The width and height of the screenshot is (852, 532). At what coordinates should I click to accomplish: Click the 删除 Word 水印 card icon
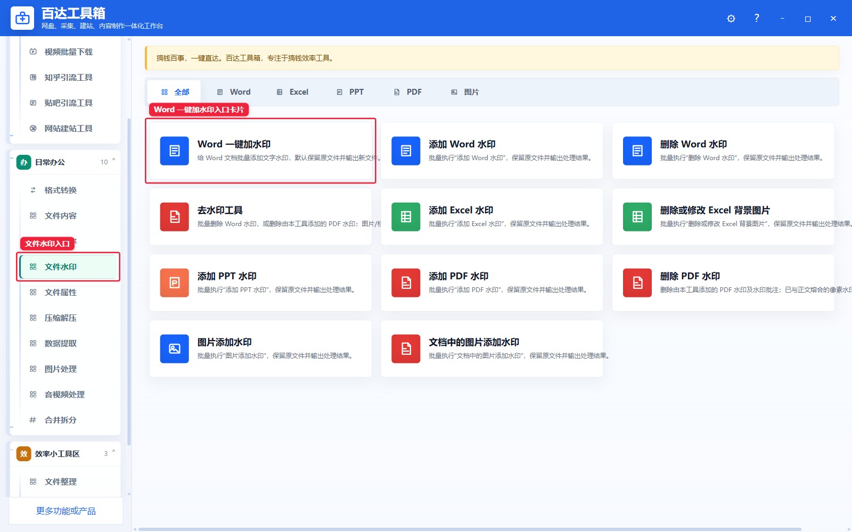click(637, 151)
